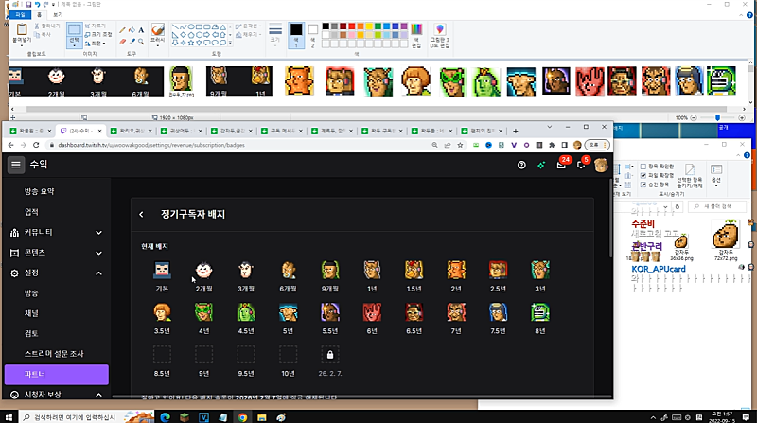Image resolution: width=757 pixels, height=423 pixels.
Task: Pick the red color in Paint palette
Action: 352,26
